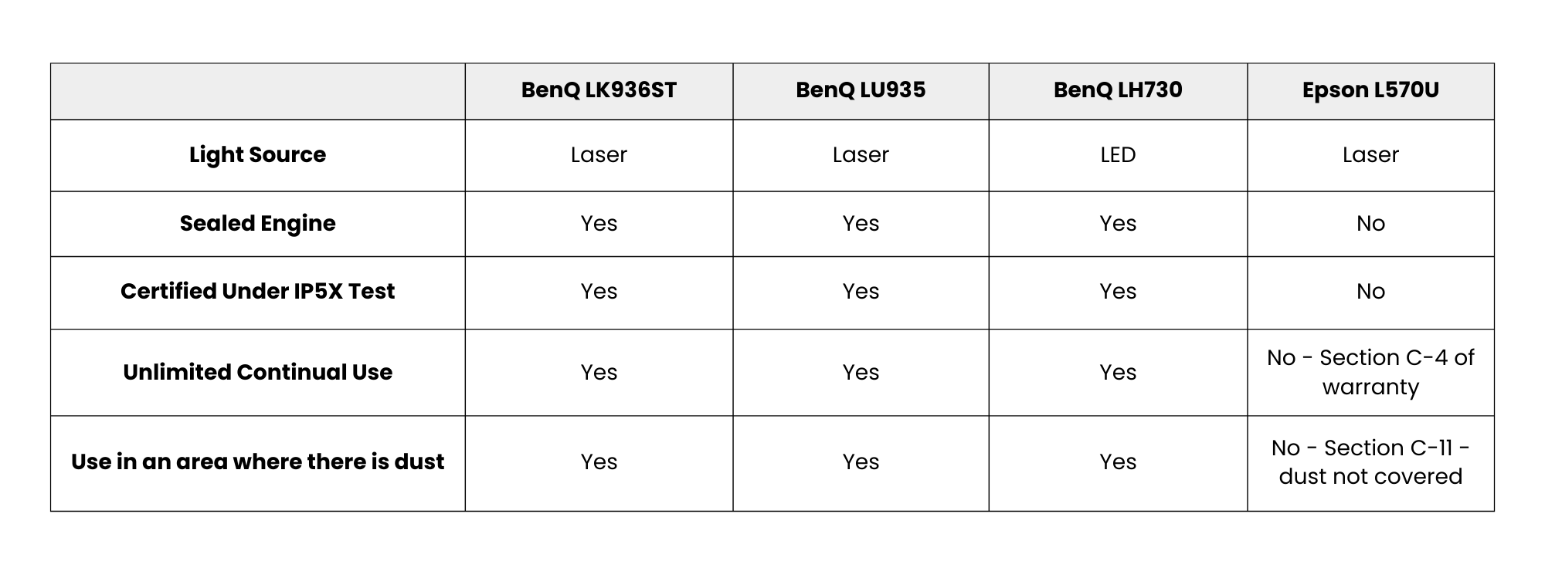
Task: Click the dust area usage row label
Action: pos(257,462)
